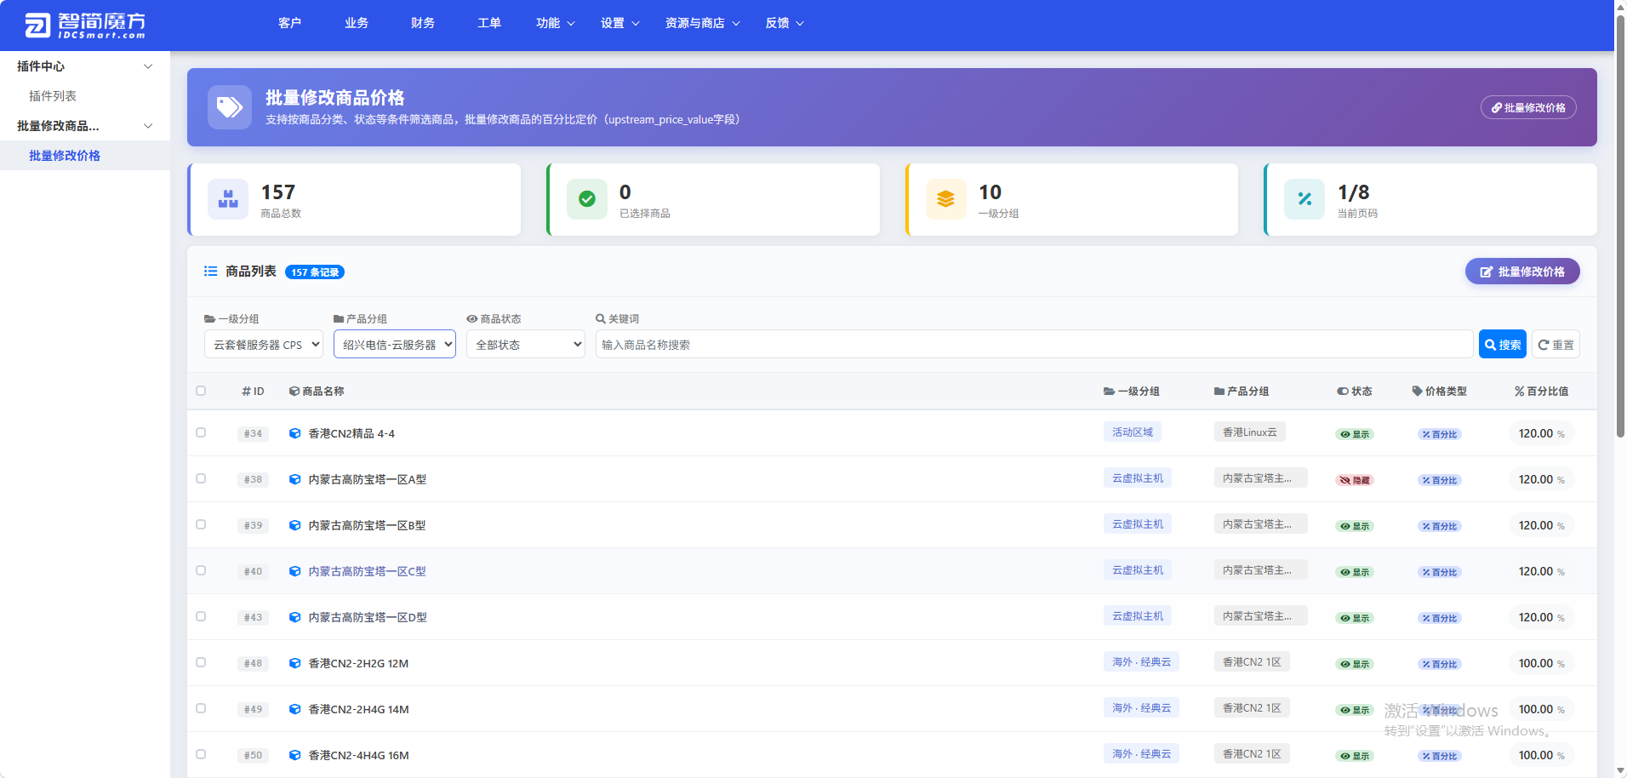The width and height of the screenshot is (1627, 778).
Task: Click the cube icon for product #50
Action: pos(294,755)
